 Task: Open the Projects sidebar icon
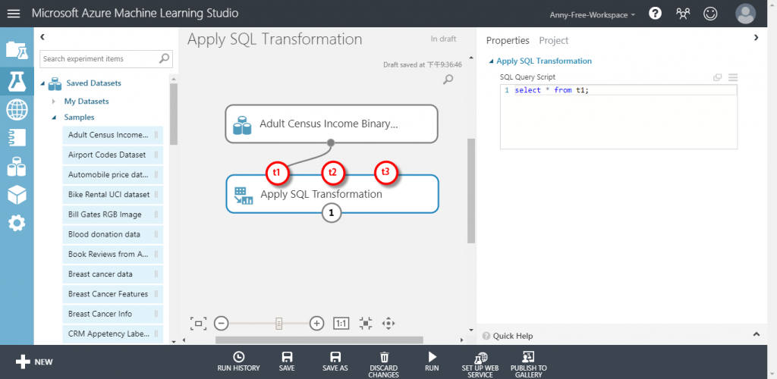(17, 51)
